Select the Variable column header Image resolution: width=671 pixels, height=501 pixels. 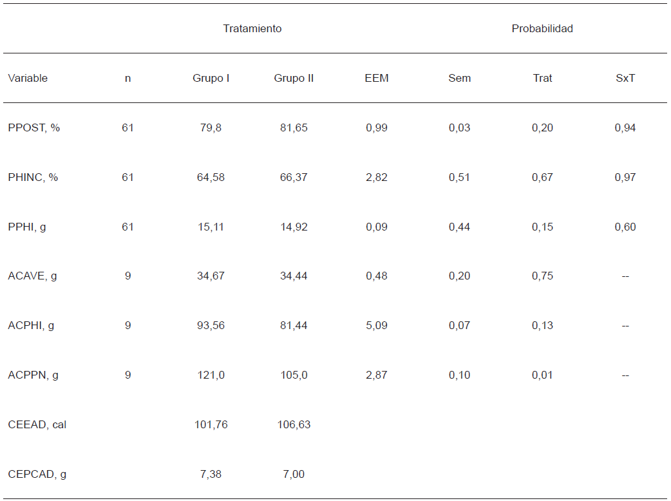click(28, 78)
